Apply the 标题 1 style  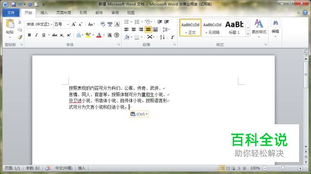click(234, 28)
